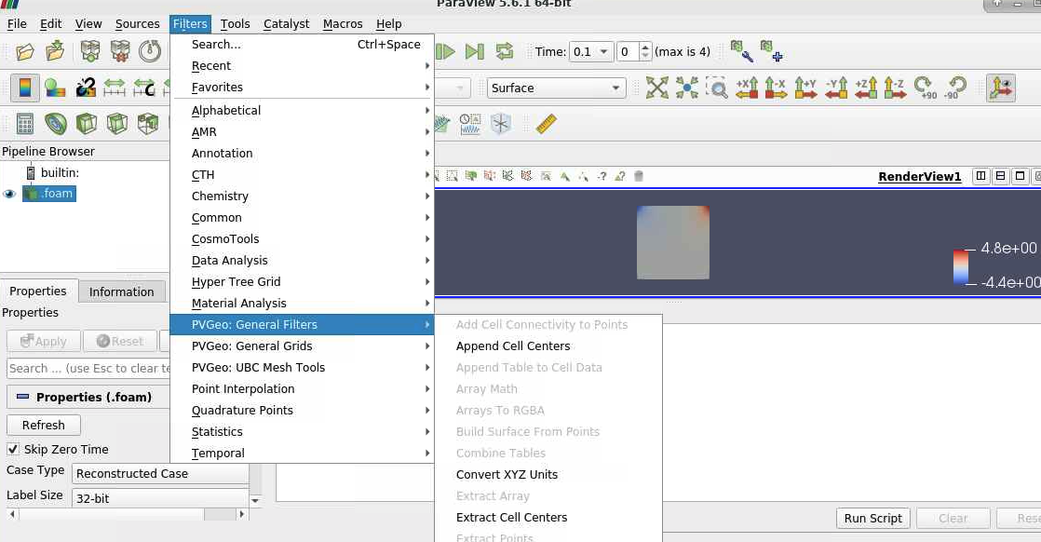The width and height of the screenshot is (1041, 542).
Task: Set view direction to -Y
Action: 836,88
